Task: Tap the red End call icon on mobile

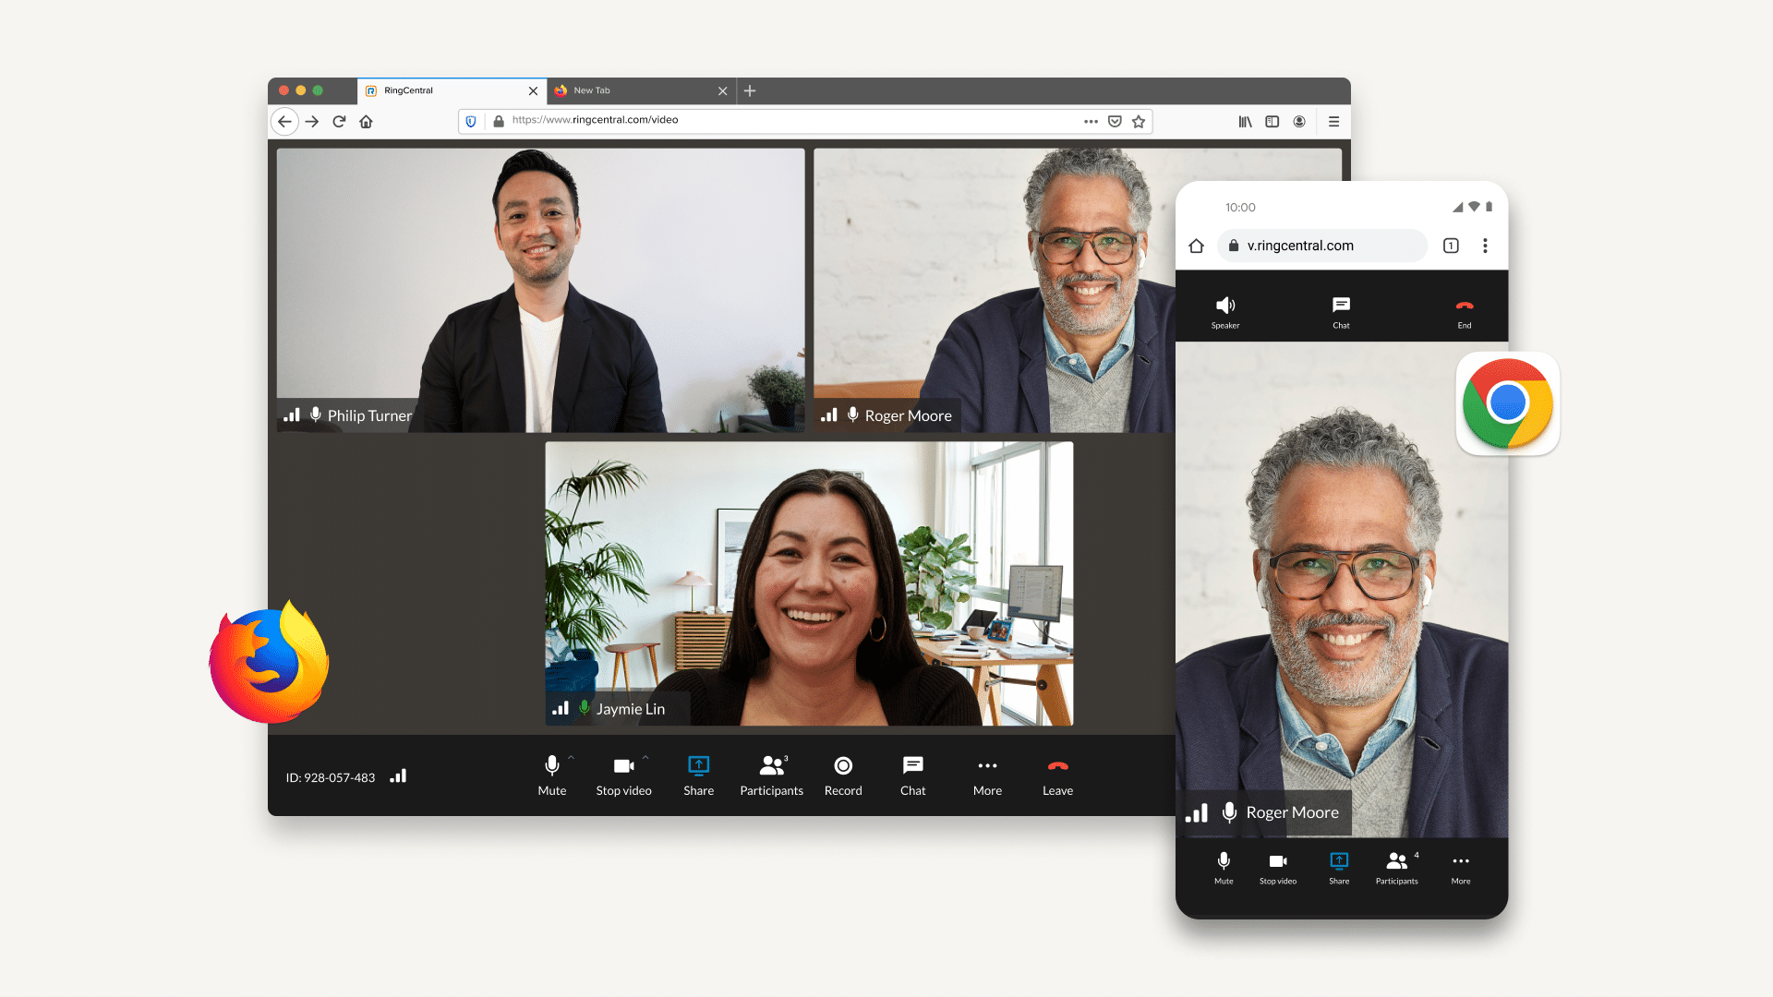Action: click(1465, 306)
